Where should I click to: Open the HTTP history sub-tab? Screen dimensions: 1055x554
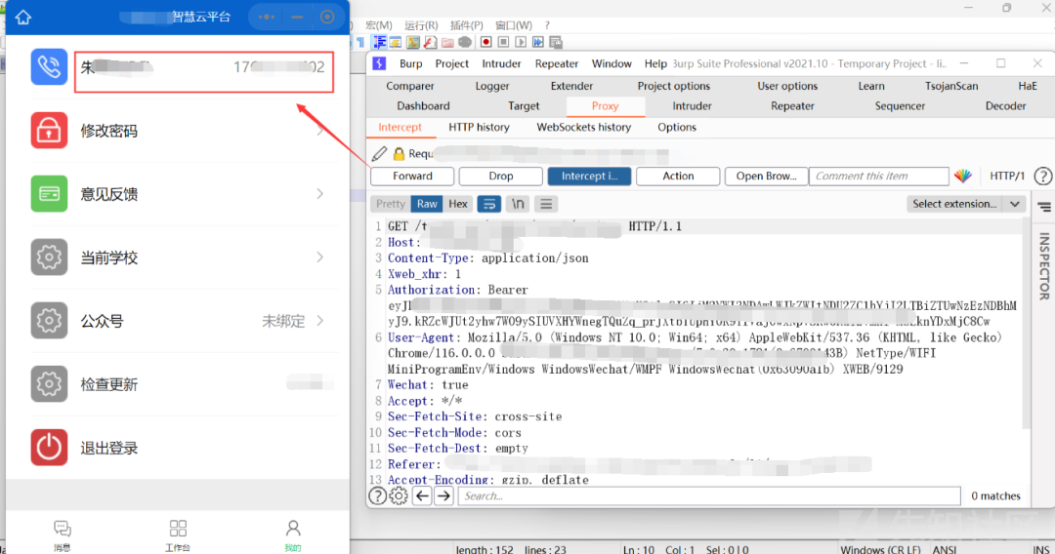point(479,127)
